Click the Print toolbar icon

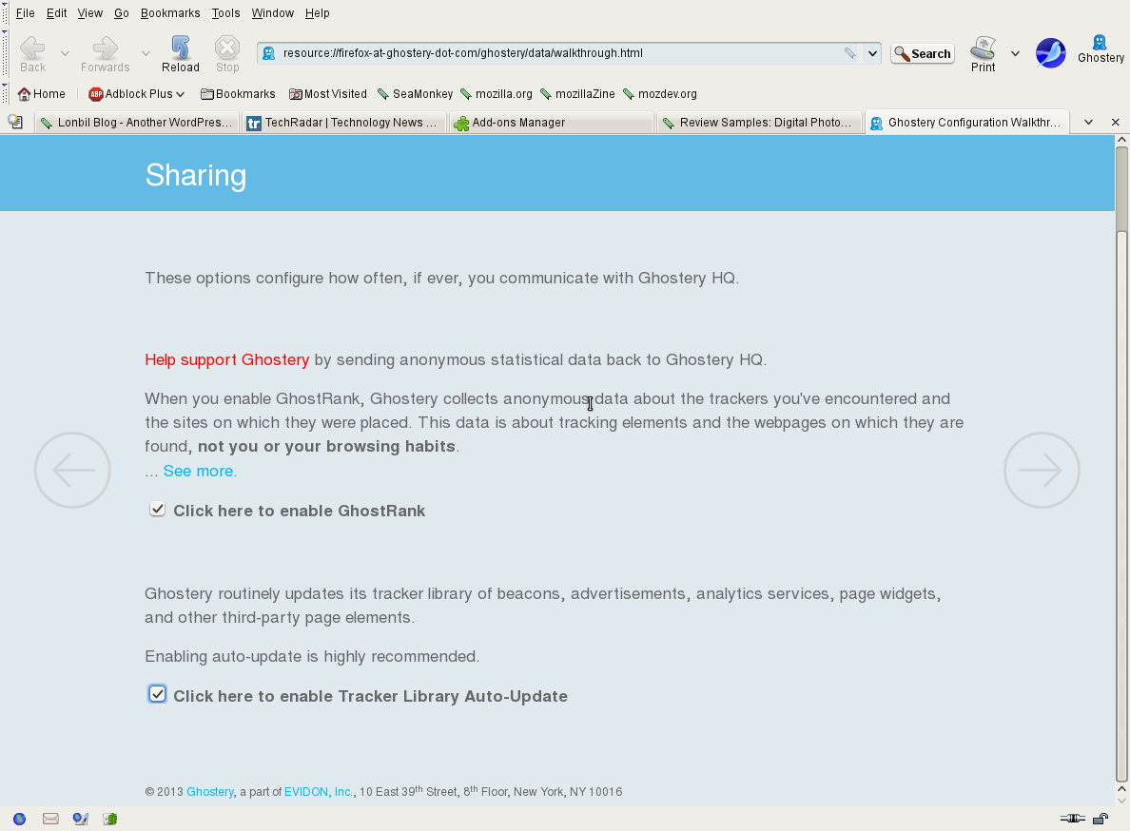(x=983, y=48)
